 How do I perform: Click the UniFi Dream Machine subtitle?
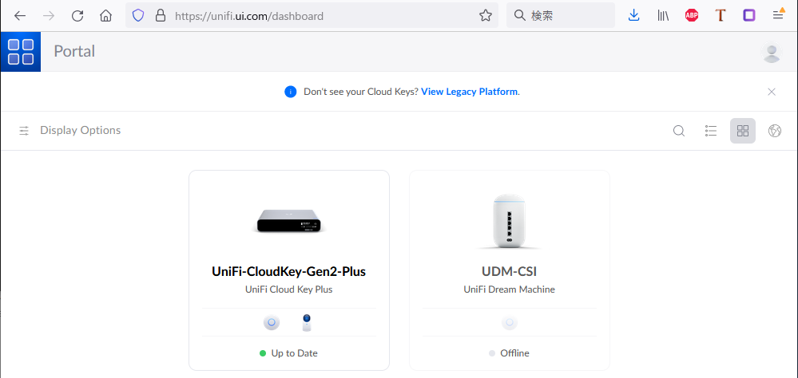[509, 289]
